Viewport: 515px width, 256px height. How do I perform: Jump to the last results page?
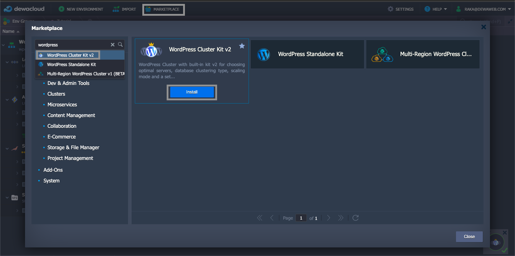341,218
